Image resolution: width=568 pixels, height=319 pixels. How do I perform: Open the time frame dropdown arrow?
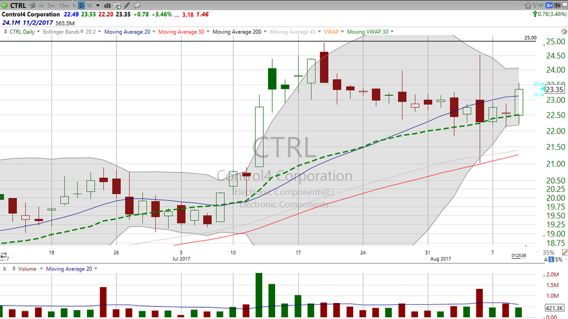point(98,6)
